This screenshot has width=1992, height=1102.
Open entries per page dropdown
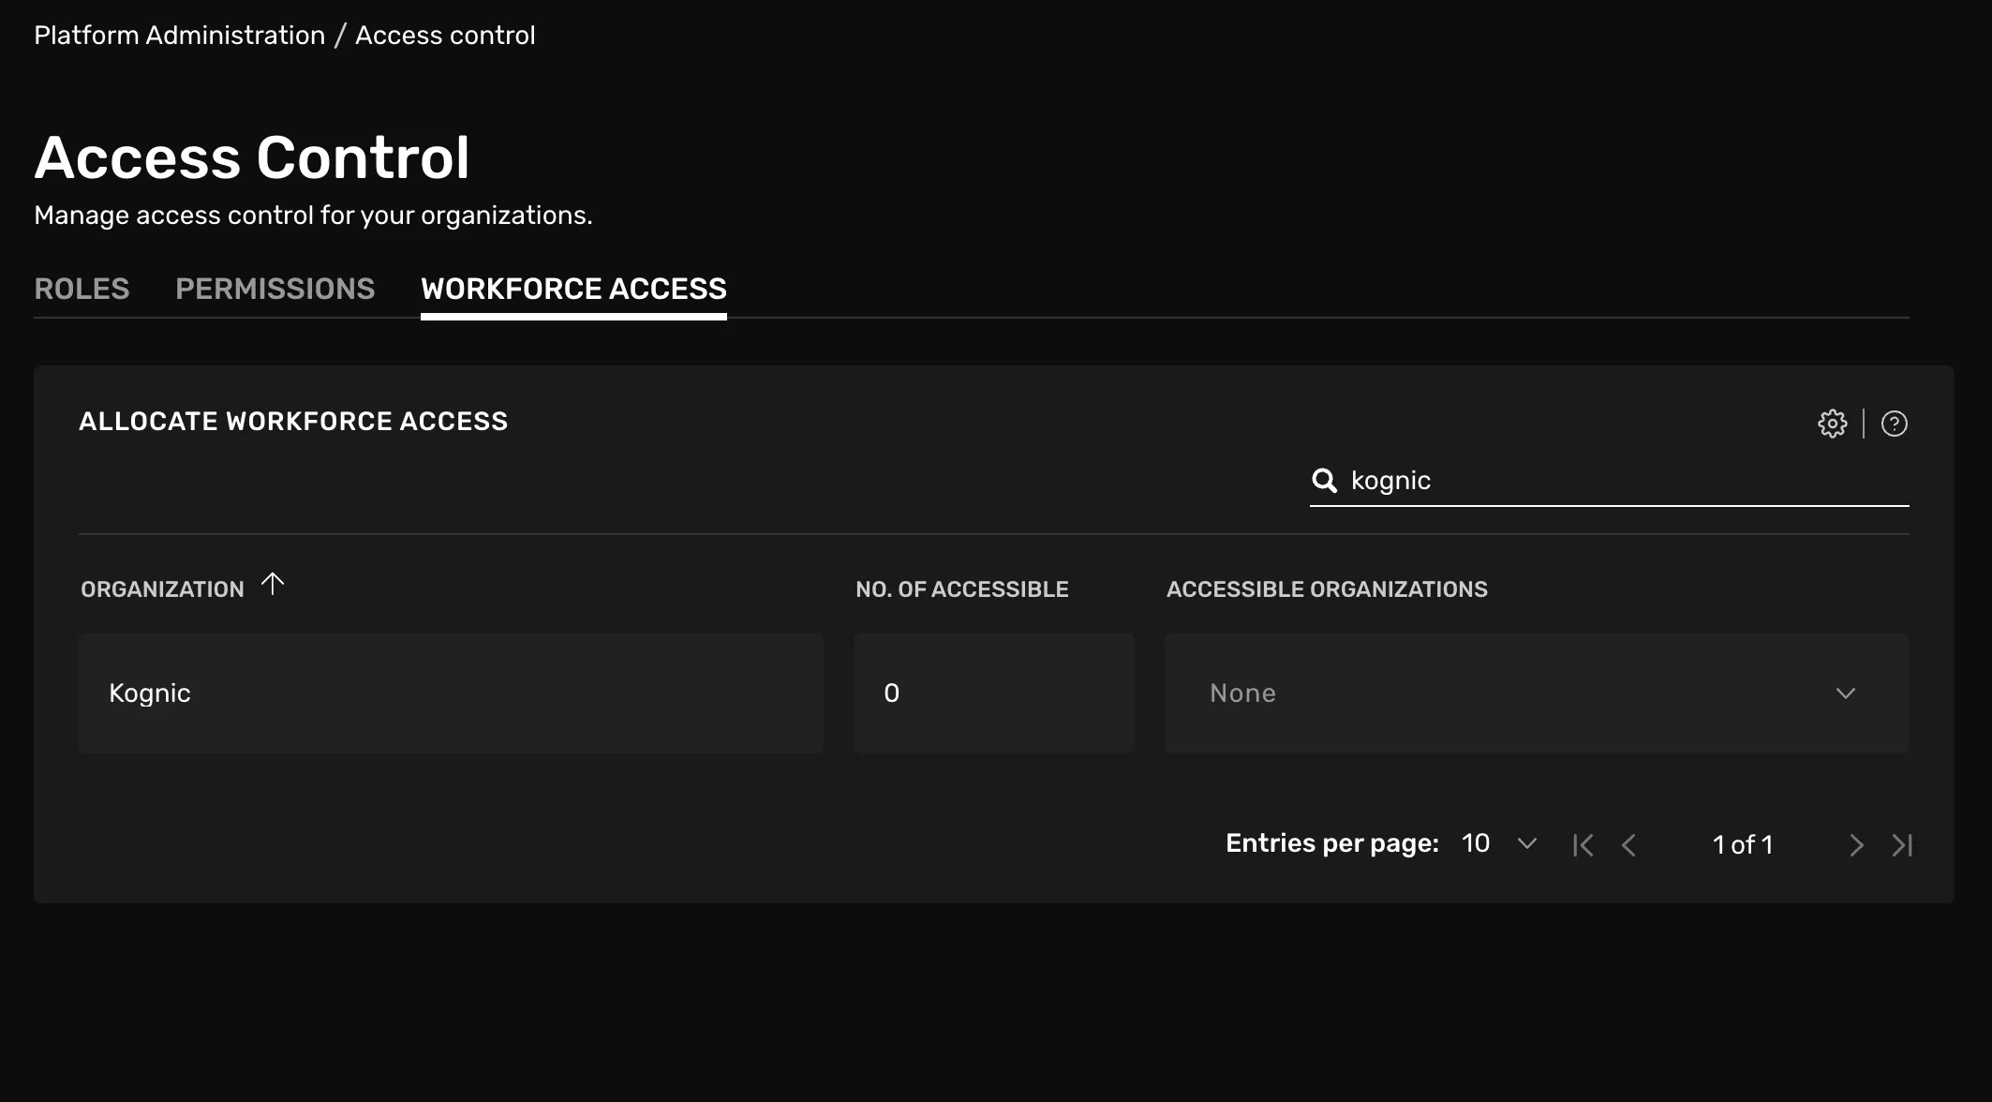pos(1499,843)
